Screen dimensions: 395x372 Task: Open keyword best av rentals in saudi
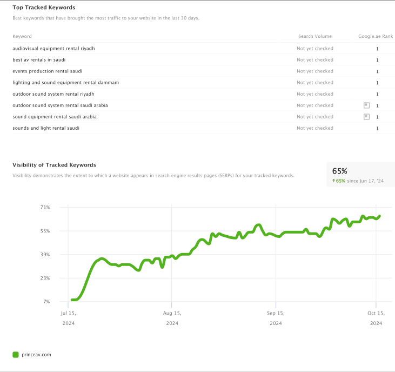[x=39, y=59]
